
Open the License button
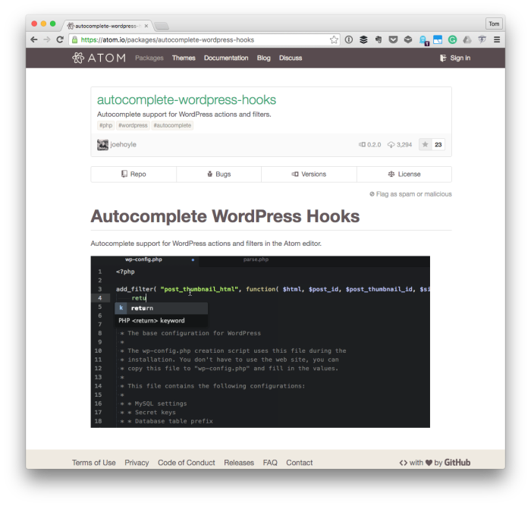(404, 174)
